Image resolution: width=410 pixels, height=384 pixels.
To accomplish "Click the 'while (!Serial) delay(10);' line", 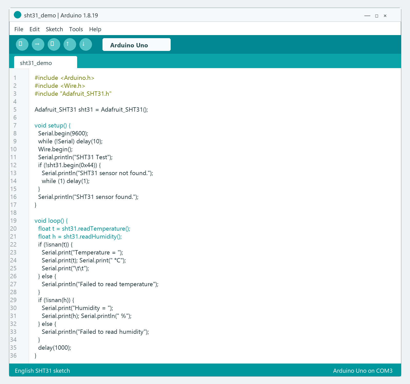I will 70,141.
